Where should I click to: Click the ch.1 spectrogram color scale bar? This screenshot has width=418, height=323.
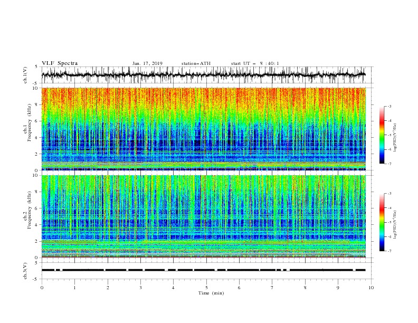(382, 135)
